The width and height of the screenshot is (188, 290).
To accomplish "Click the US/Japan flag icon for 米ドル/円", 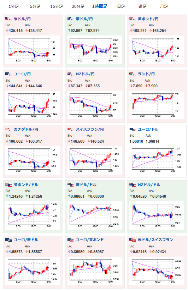I will pos(8,19).
